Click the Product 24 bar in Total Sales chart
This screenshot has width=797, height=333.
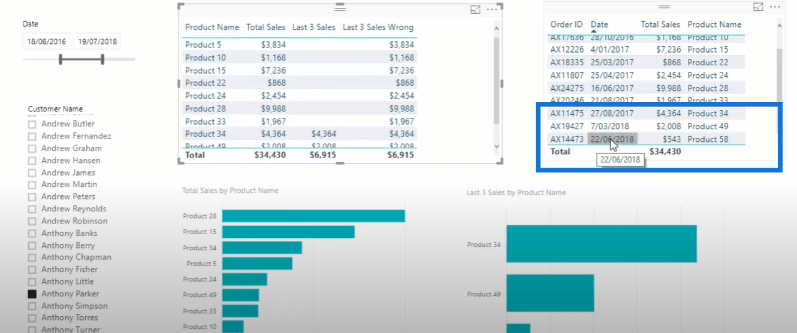pyautogui.click(x=244, y=279)
